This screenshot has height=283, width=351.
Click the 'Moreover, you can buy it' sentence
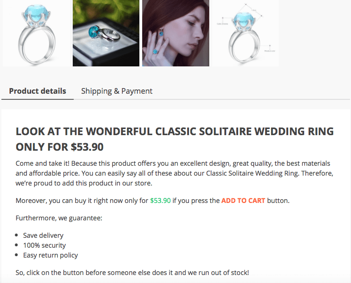(x=153, y=201)
